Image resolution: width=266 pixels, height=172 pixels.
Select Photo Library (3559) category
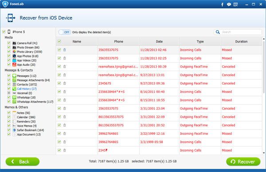[x=30, y=52]
